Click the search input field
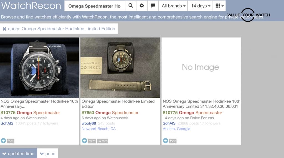Image resolution: width=284 pixels, height=158 pixels. click(x=95, y=6)
